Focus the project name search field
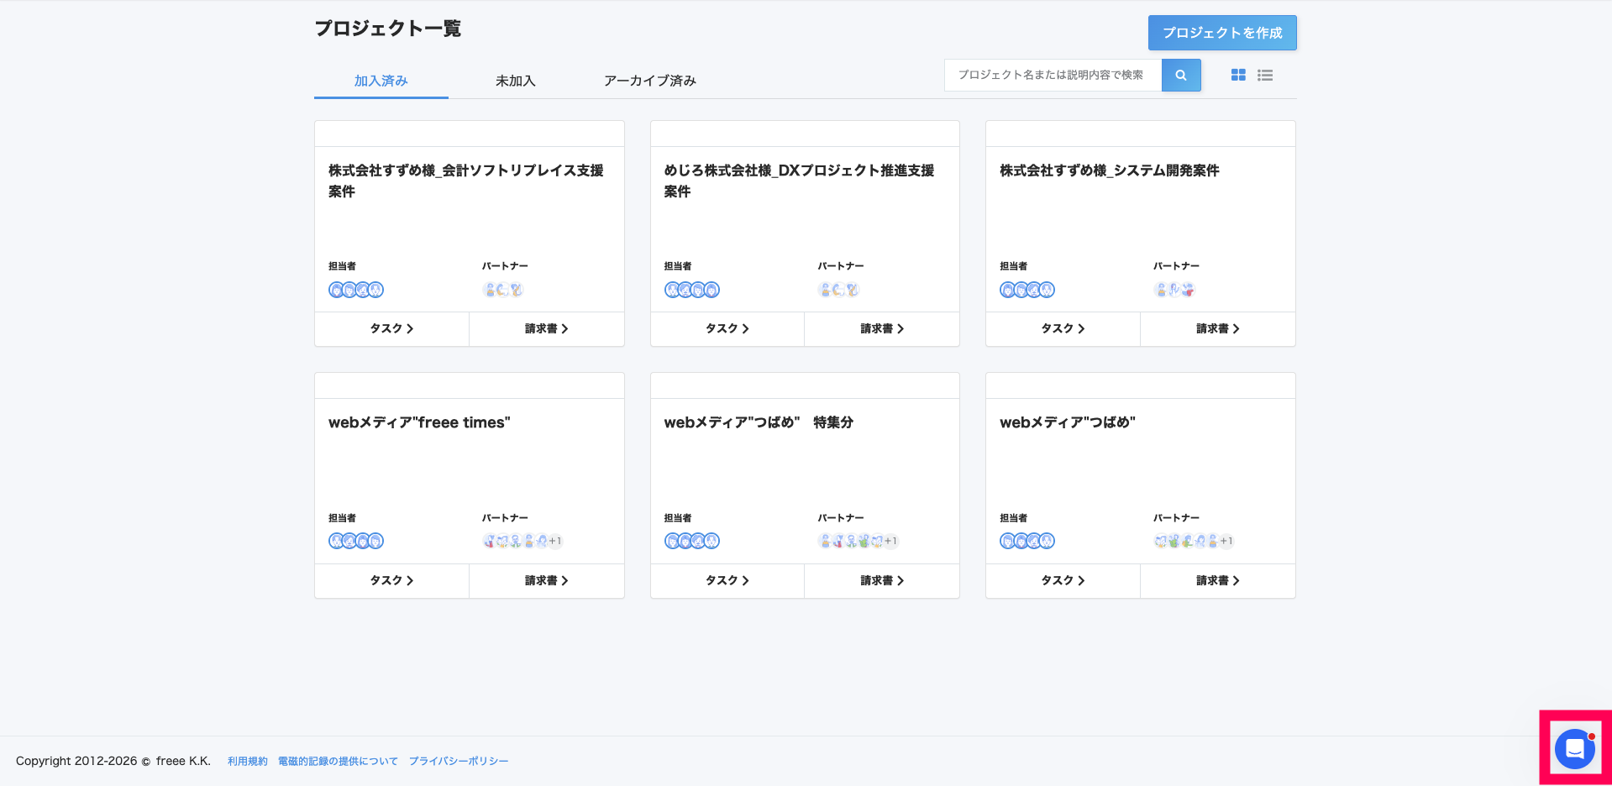The image size is (1612, 786). click(1053, 75)
